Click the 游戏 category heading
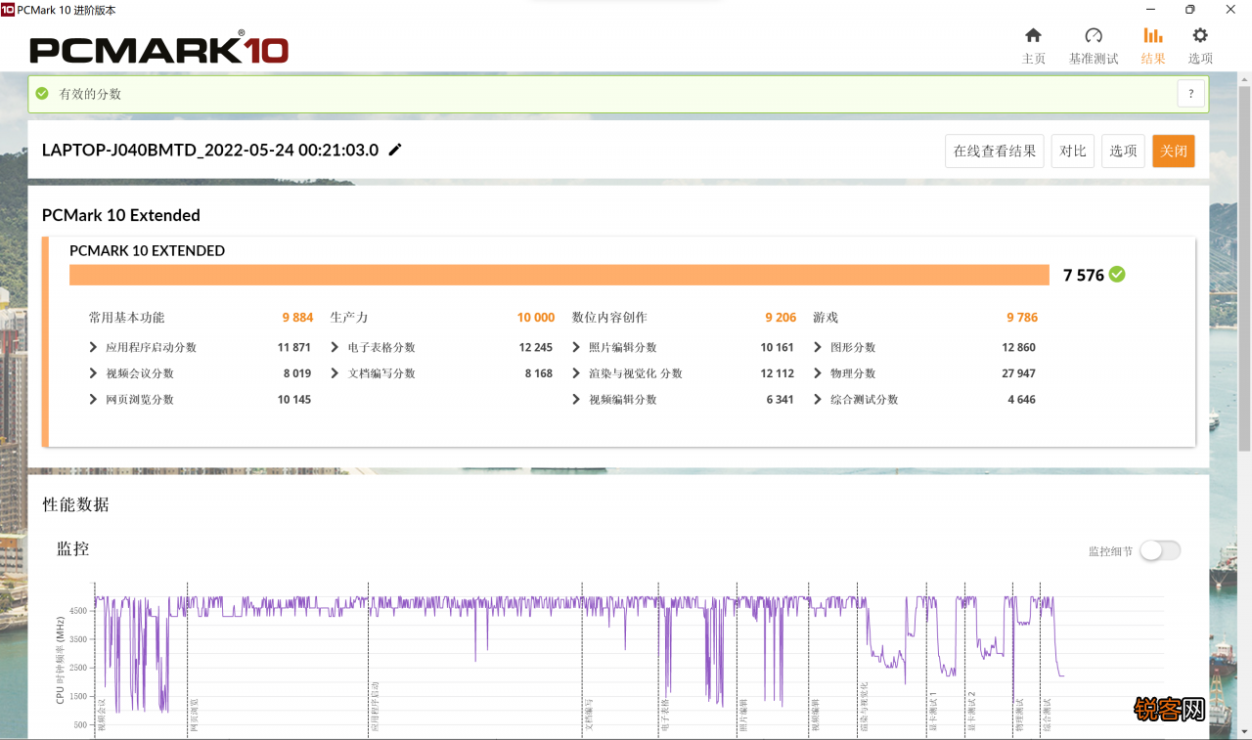This screenshot has width=1252, height=740. [826, 318]
